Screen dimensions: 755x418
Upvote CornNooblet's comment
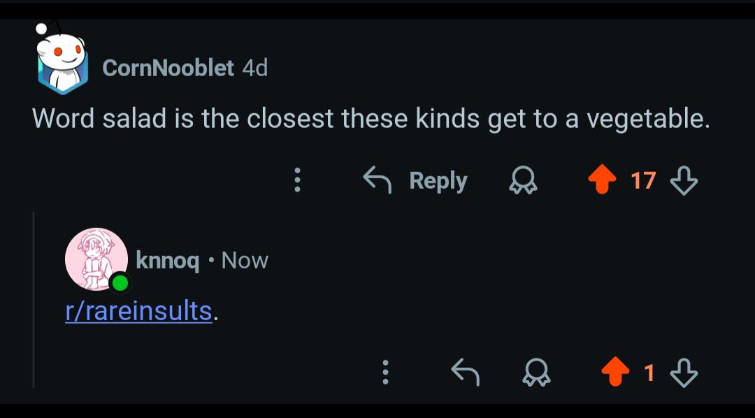(x=601, y=180)
